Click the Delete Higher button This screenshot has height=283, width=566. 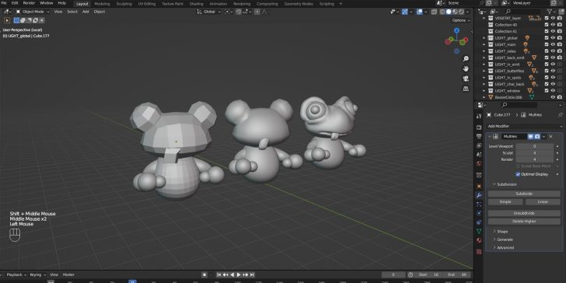tap(524, 222)
